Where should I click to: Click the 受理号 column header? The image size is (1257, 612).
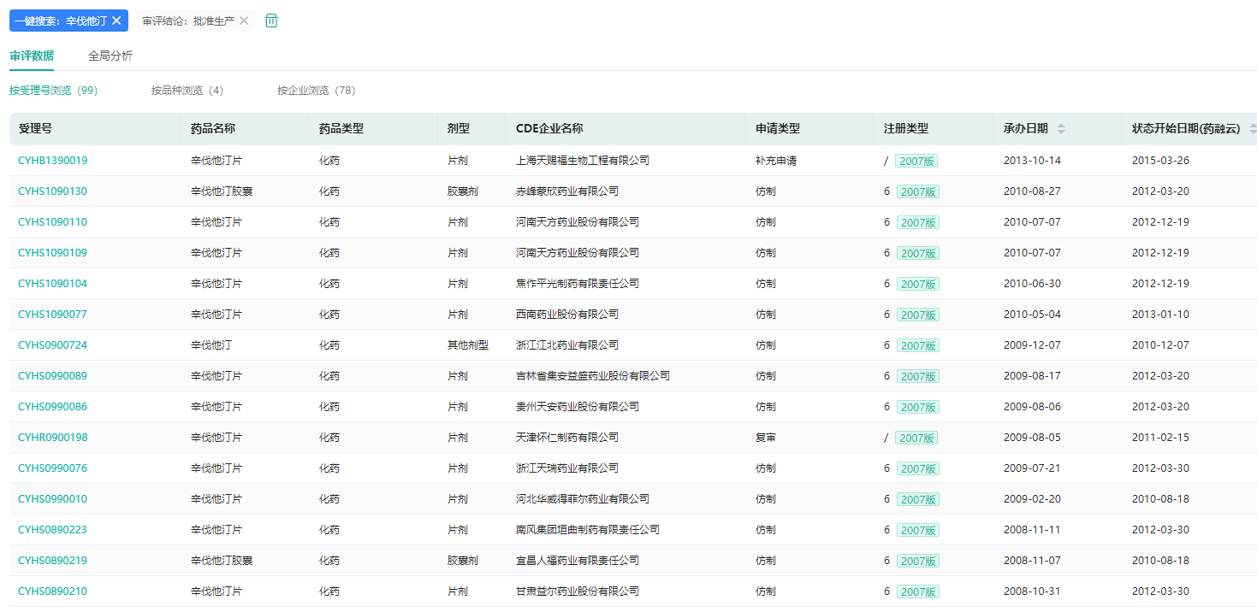[36, 129]
